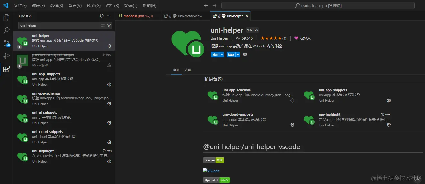
Task: Click the 卸载 uninstall button
Action: pyautogui.click(x=231, y=54)
